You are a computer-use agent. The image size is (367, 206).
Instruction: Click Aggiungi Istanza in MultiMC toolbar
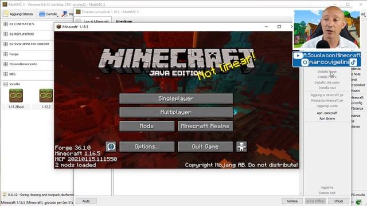[18, 14]
